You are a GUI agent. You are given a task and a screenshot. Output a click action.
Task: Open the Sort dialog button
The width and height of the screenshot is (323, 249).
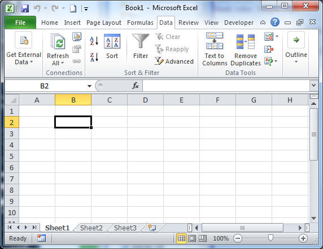112,46
